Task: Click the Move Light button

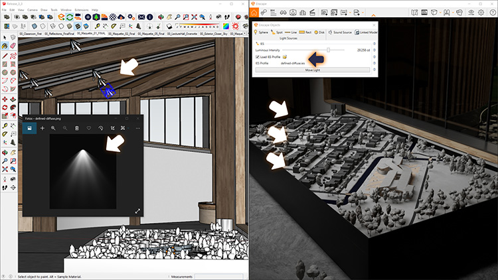Action: click(x=313, y=70)
